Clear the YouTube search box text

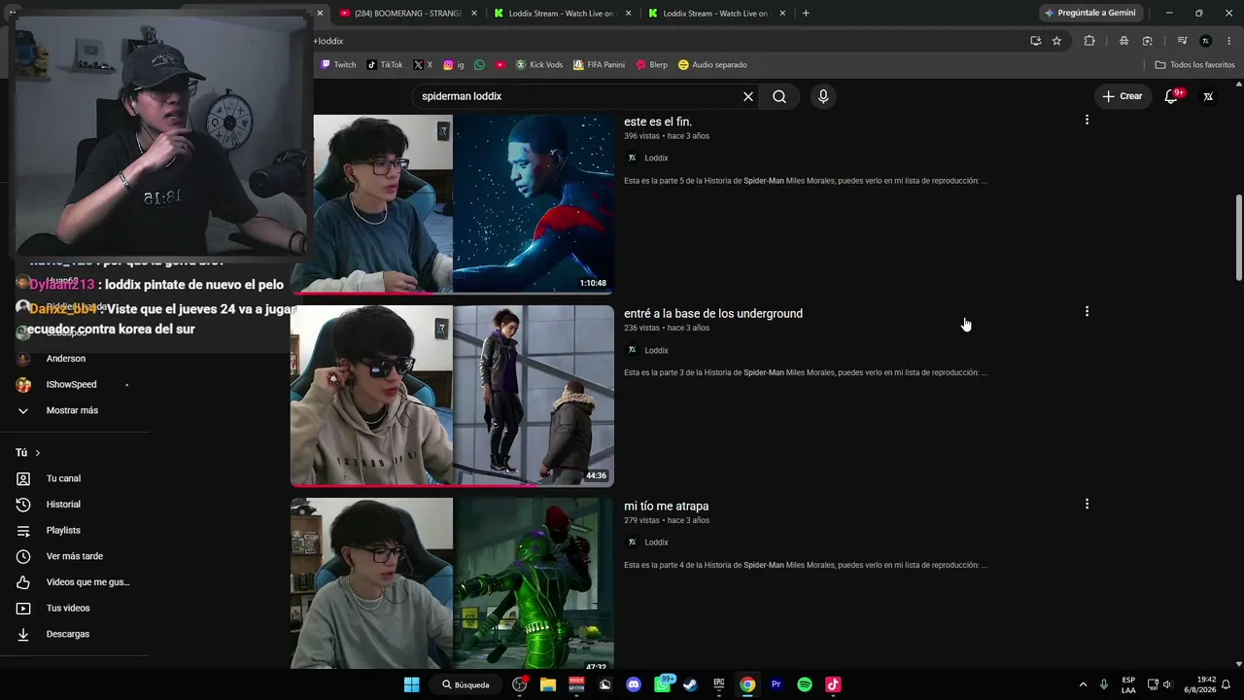748,96
